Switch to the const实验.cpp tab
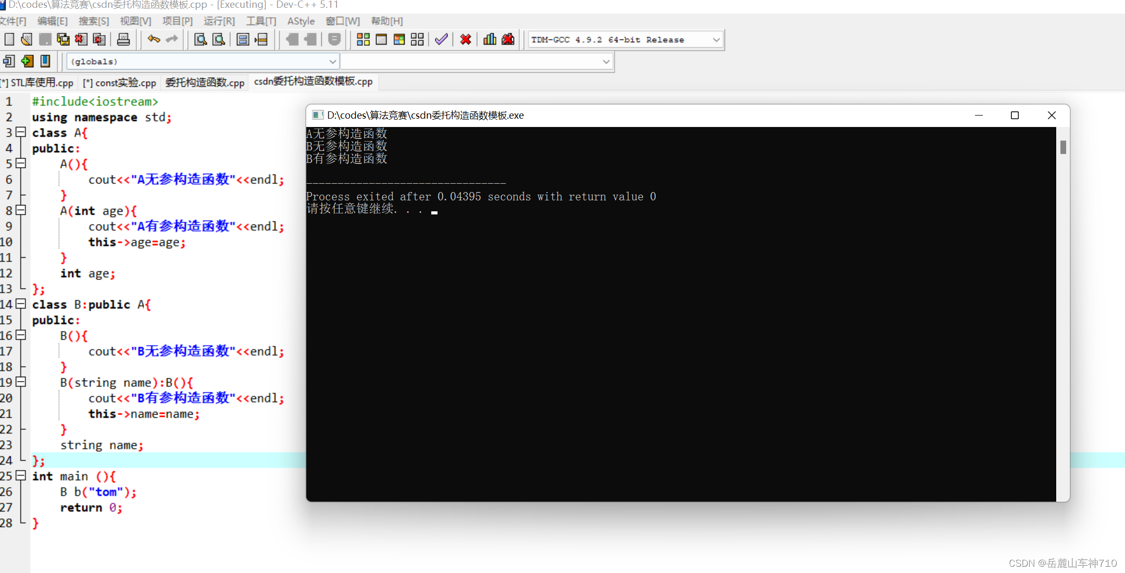The width and height of the screenshot is (1125, 573). pyautogui.click(x=120, y=83)
